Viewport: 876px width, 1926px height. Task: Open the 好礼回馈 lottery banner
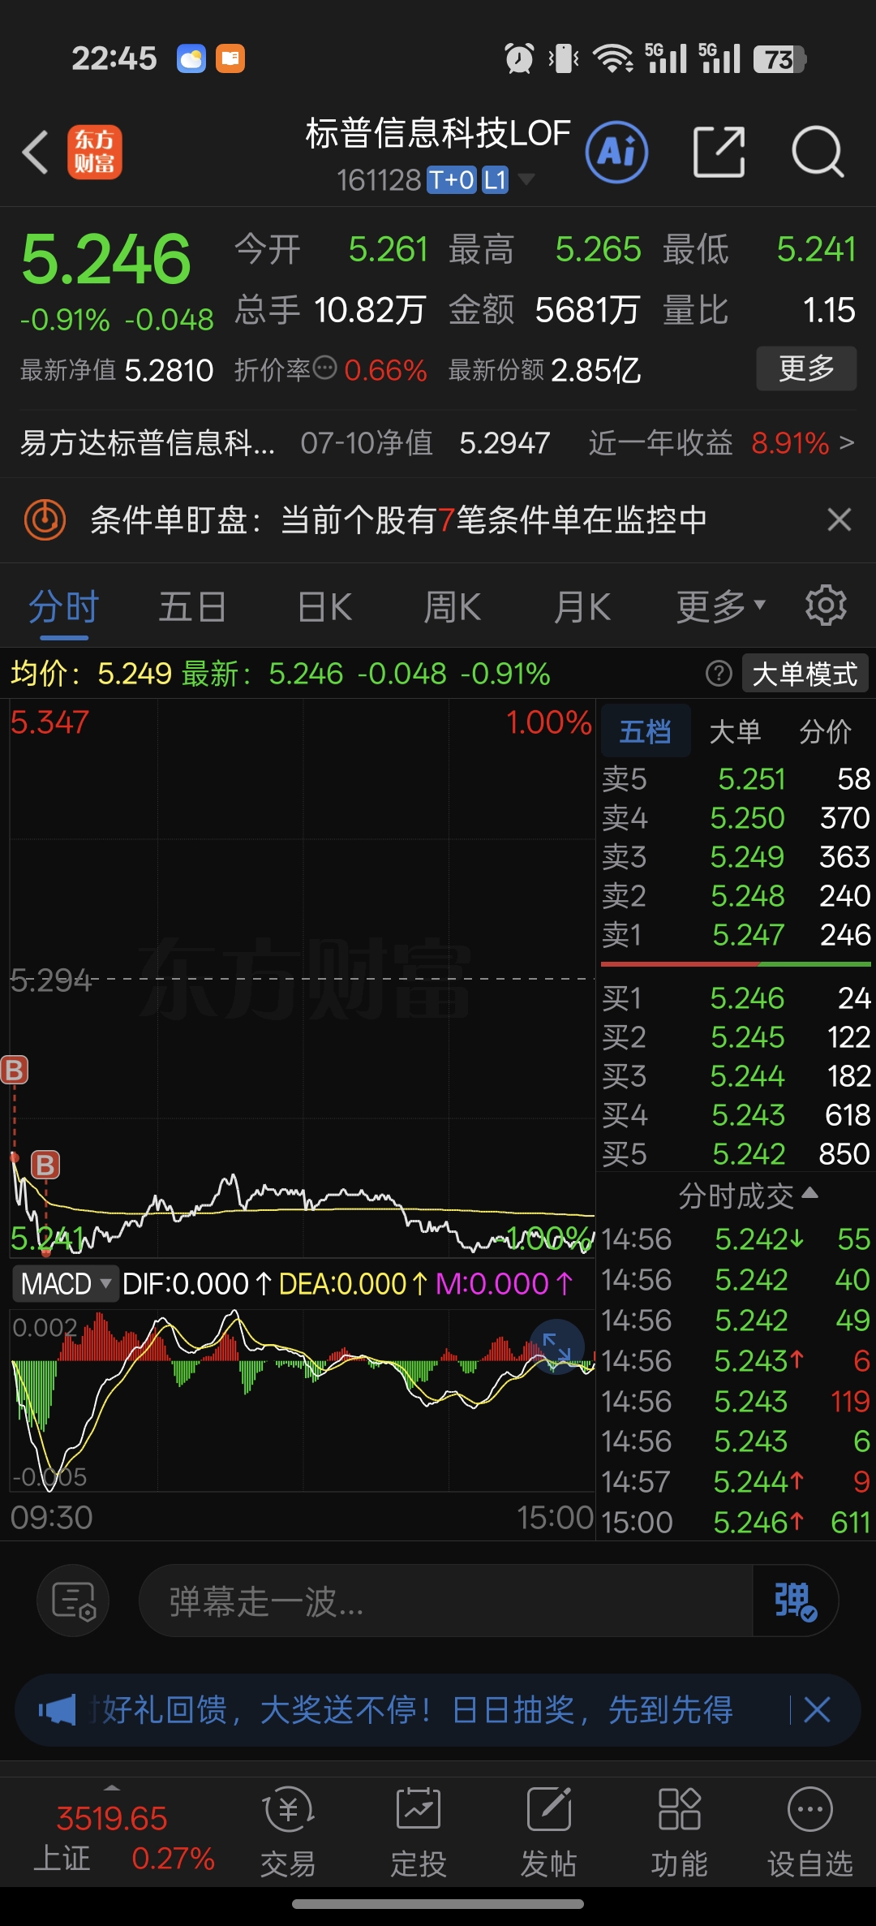pos(418,1710)
